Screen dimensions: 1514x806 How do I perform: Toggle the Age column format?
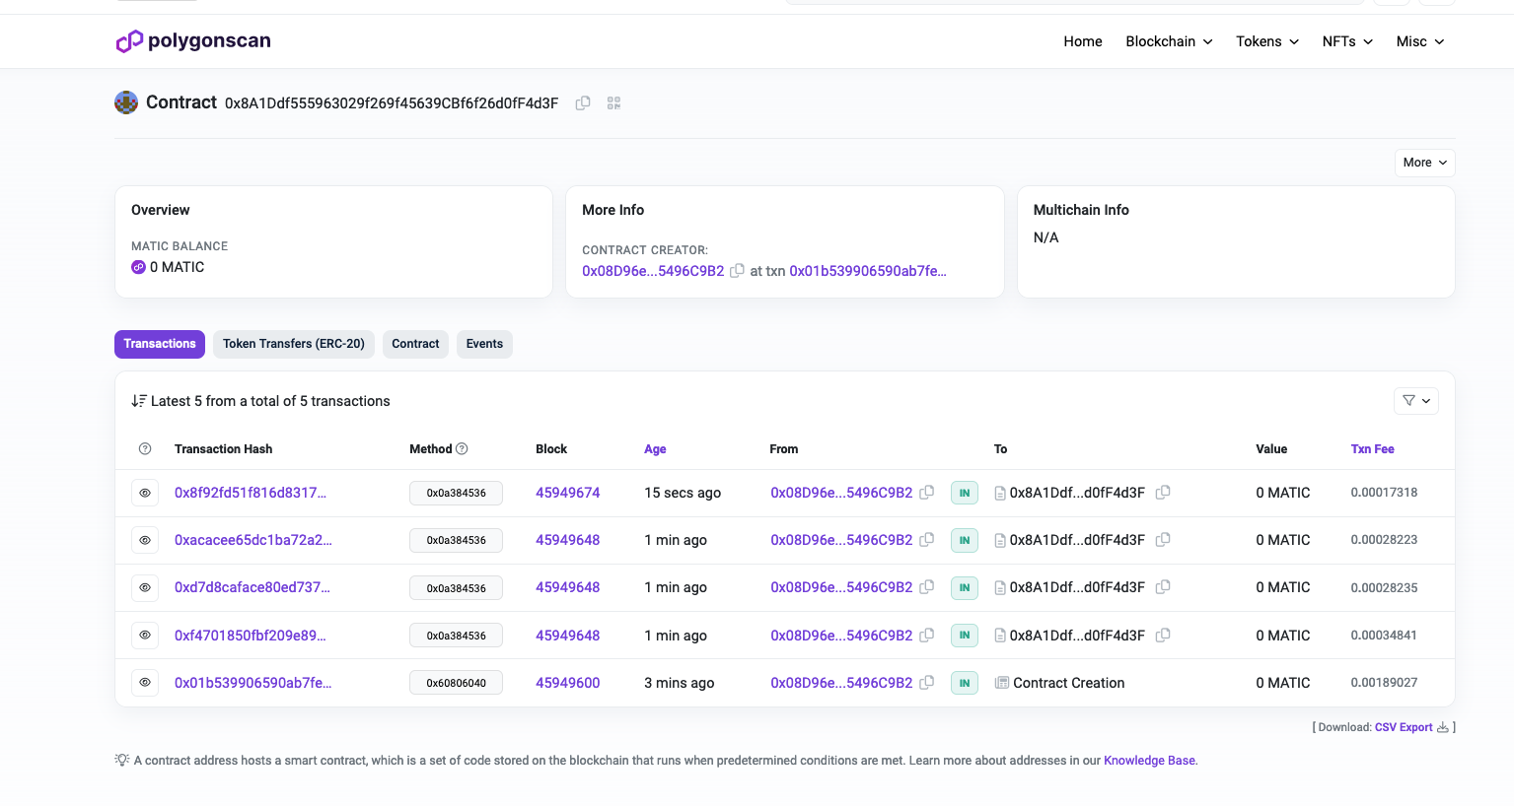(x=655, y=449)
